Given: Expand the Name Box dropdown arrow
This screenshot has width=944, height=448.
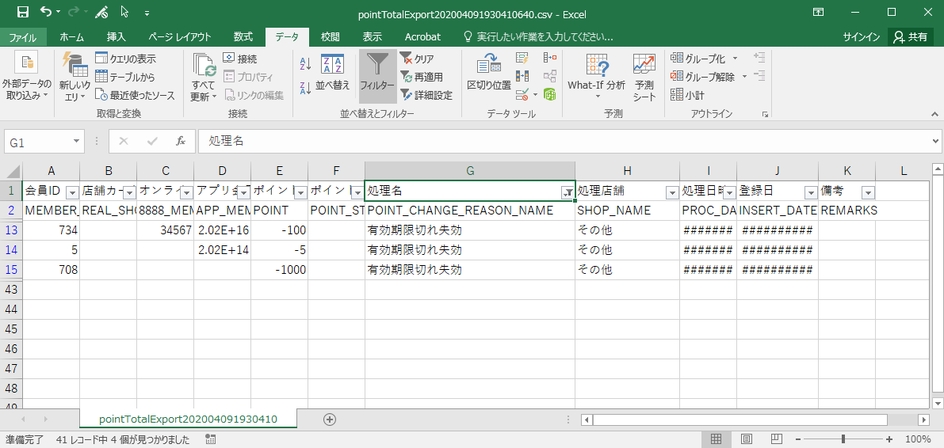Looking at the screenshot, I should click(77, 141).
